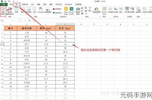Insert a pie or doughnut chart
The image size is (152, 100).
point(82,13)
